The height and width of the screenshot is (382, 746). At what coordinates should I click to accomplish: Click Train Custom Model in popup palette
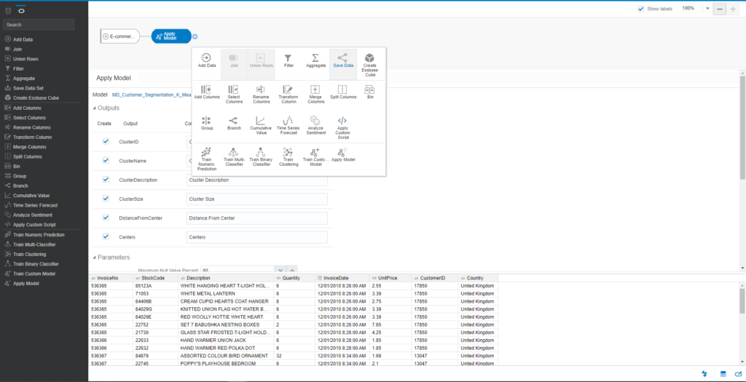pos(315,157)
